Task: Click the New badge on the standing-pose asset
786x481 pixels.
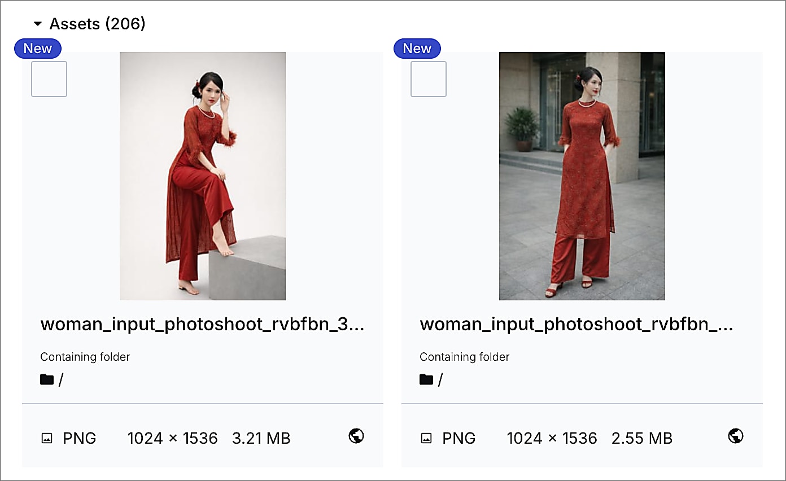Action: 417,48
